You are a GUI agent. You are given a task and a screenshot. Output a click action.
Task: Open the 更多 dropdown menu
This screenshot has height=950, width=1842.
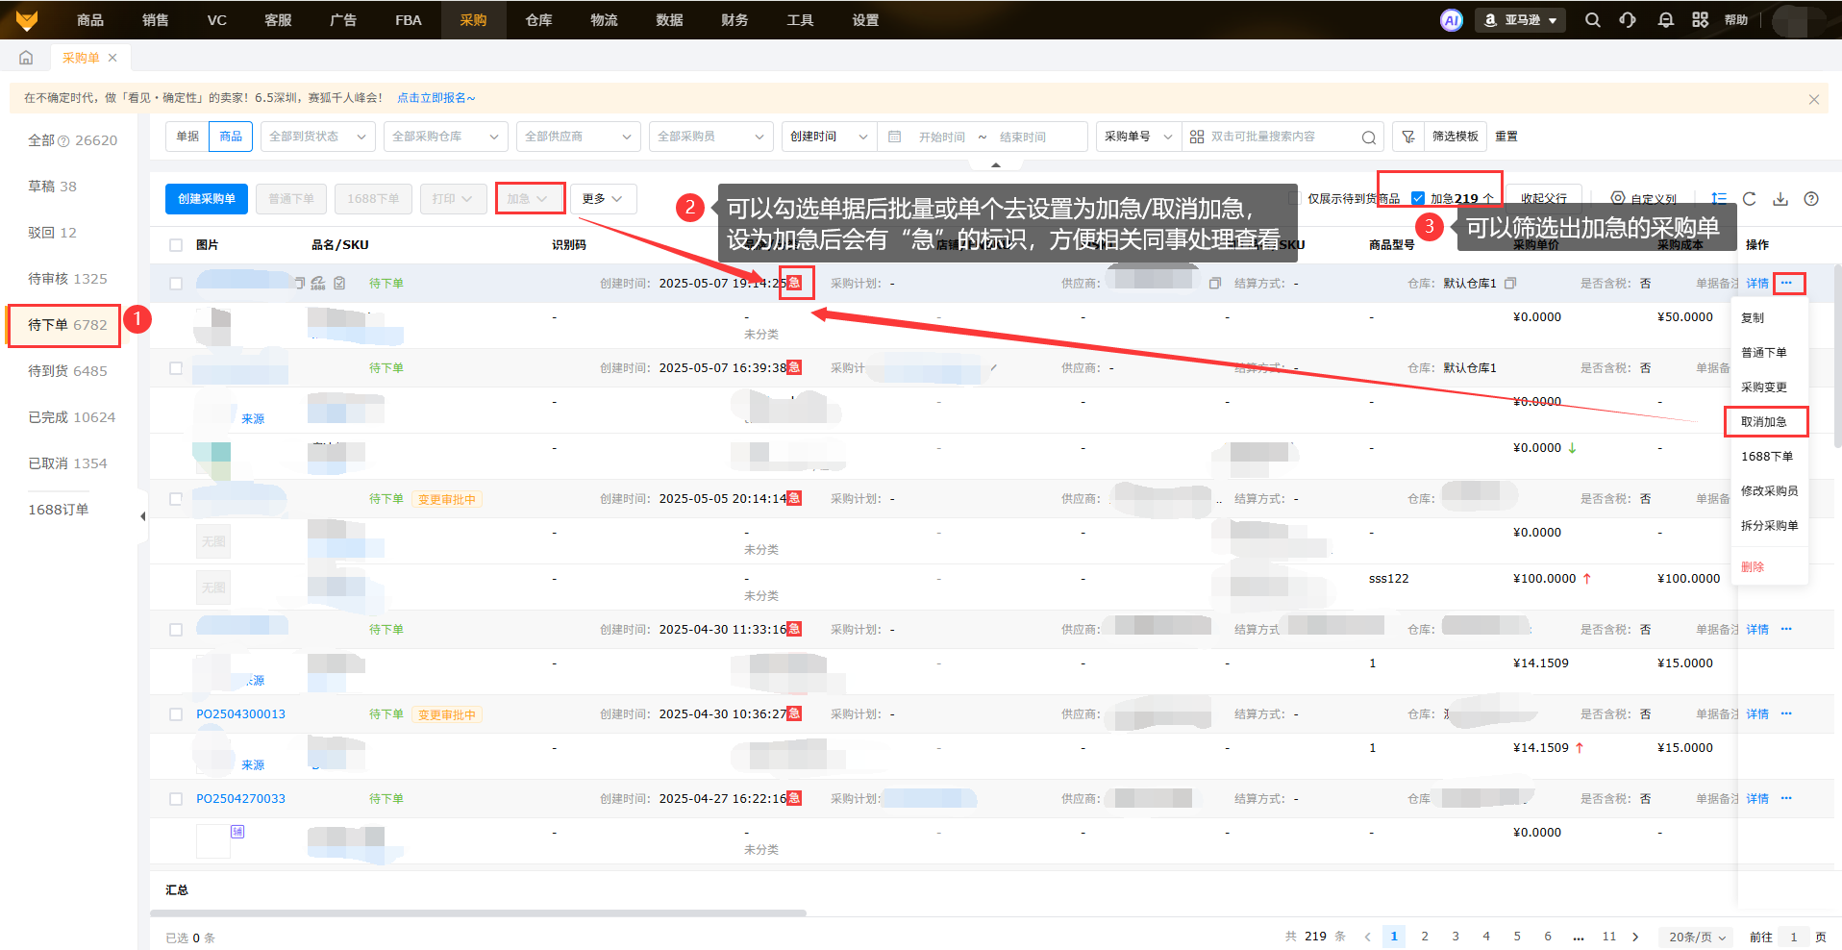tap(603, 199)
